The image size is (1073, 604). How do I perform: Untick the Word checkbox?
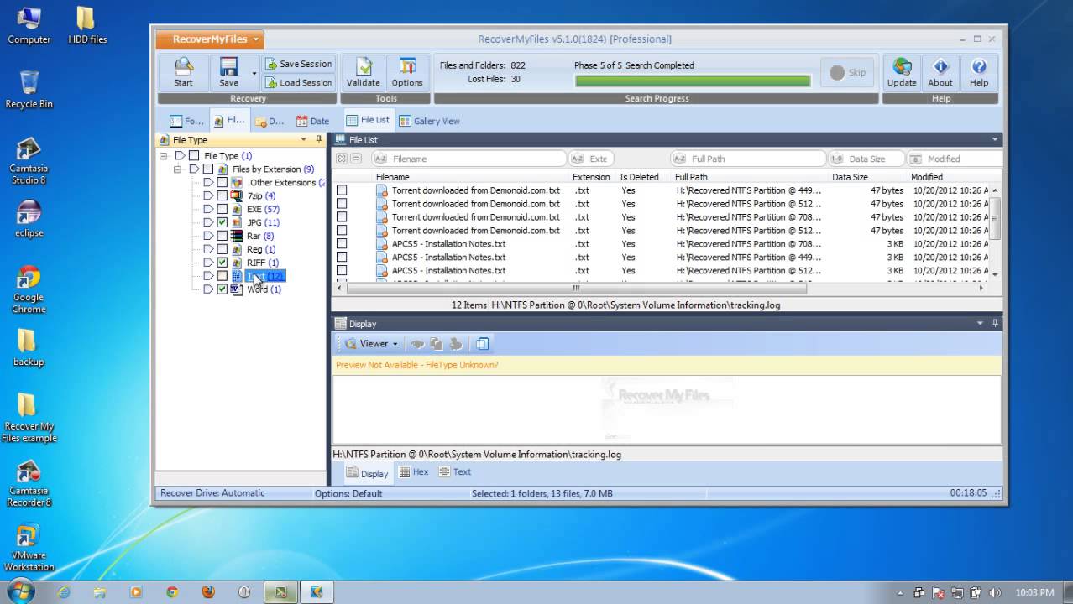coord(222,289)
